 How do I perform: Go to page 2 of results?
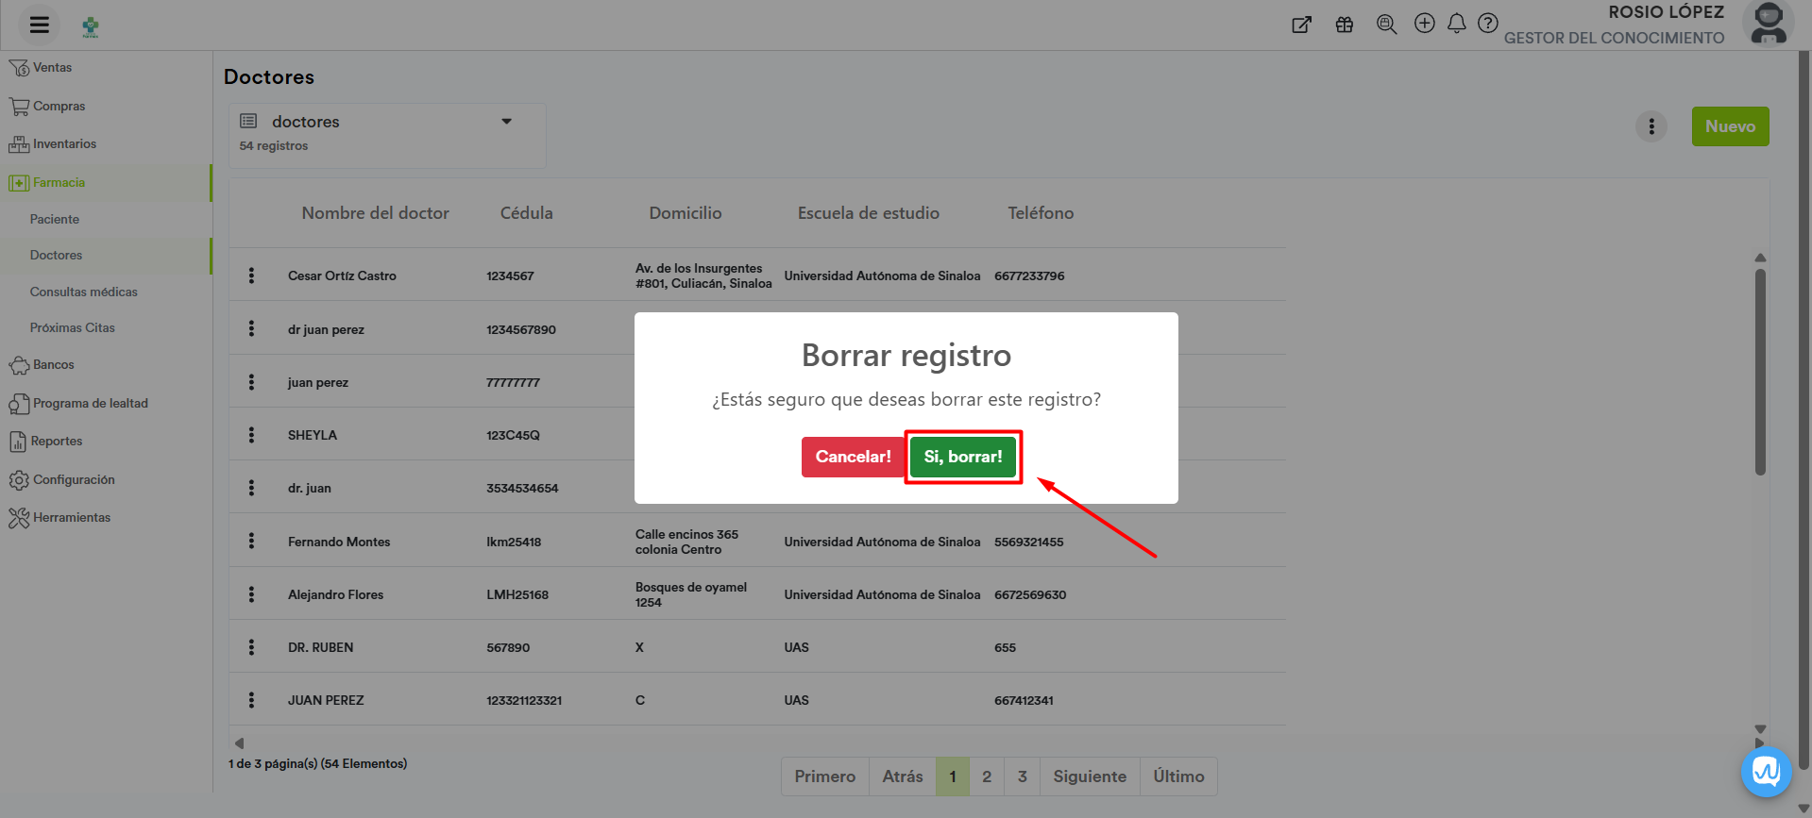[x=986, y=776]
